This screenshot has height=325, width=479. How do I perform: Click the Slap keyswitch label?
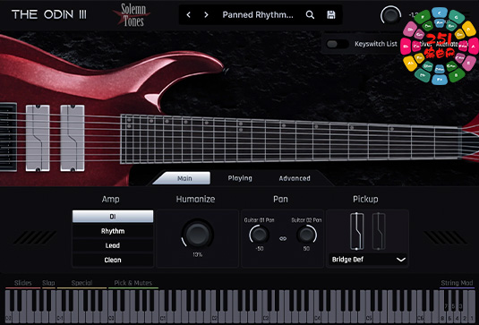[x=48, y=283]
